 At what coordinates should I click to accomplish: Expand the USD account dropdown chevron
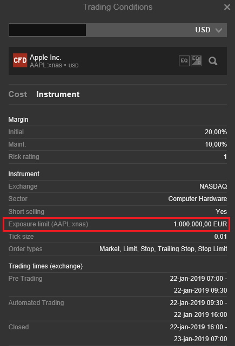point(219,30)
